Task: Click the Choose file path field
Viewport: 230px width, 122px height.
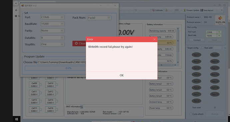Action: coord(61,62)
